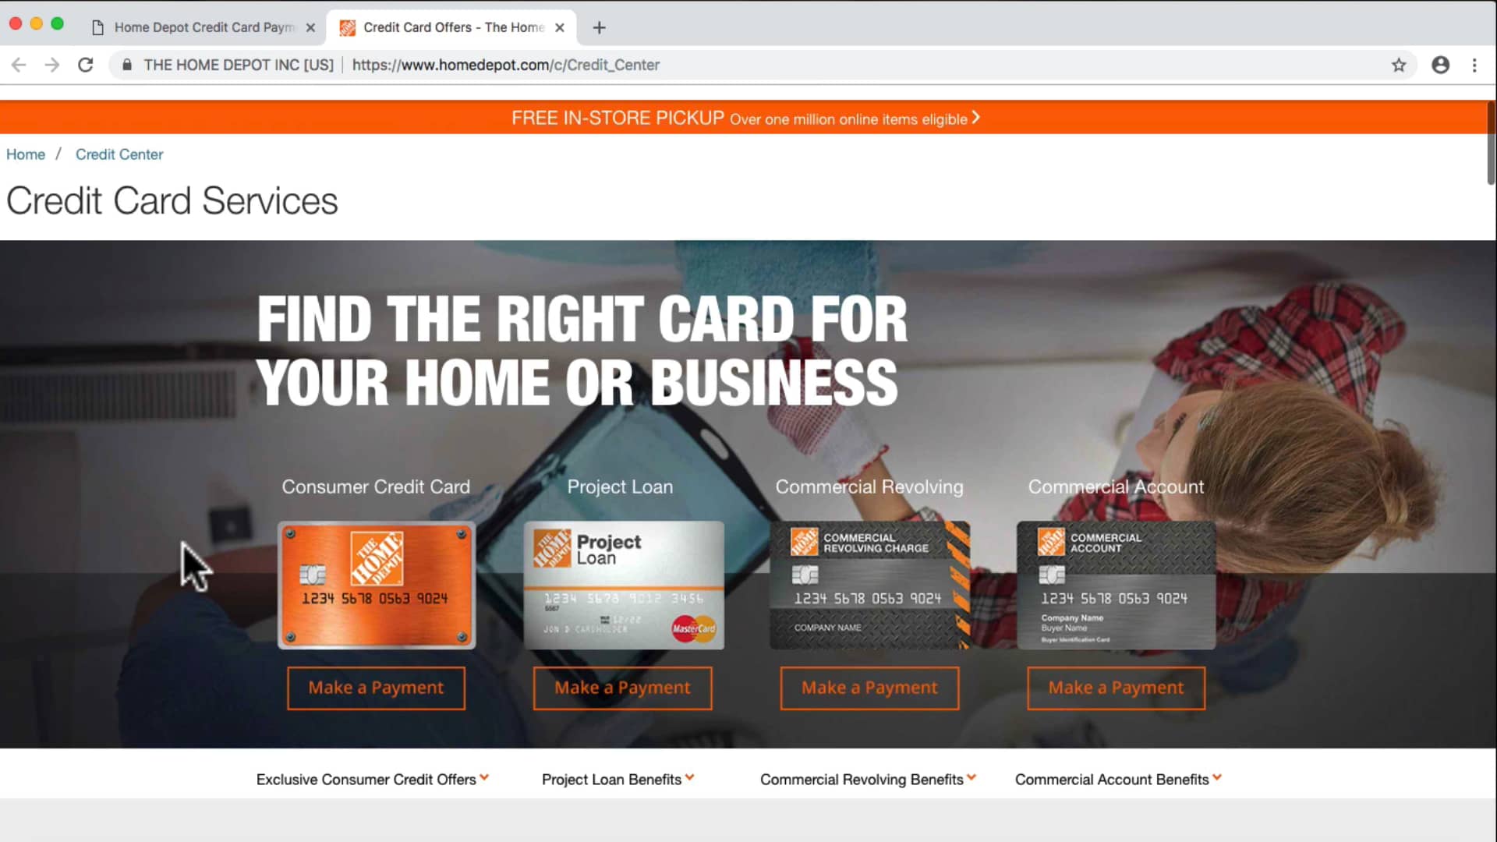
Task: Click the Home Depot logo/favicon in tab
Action: (x=348, y=27)
